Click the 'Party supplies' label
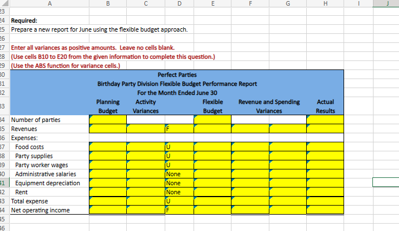Viewport: 399px width, 231px height. click(34, 156)
